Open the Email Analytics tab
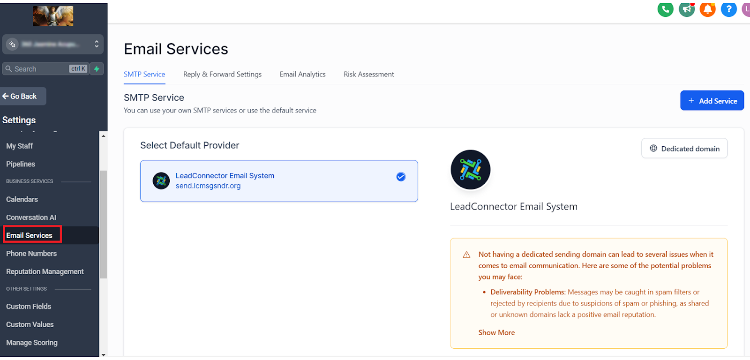Viewport: 750px width, 360px height. [x=302, y=74]
